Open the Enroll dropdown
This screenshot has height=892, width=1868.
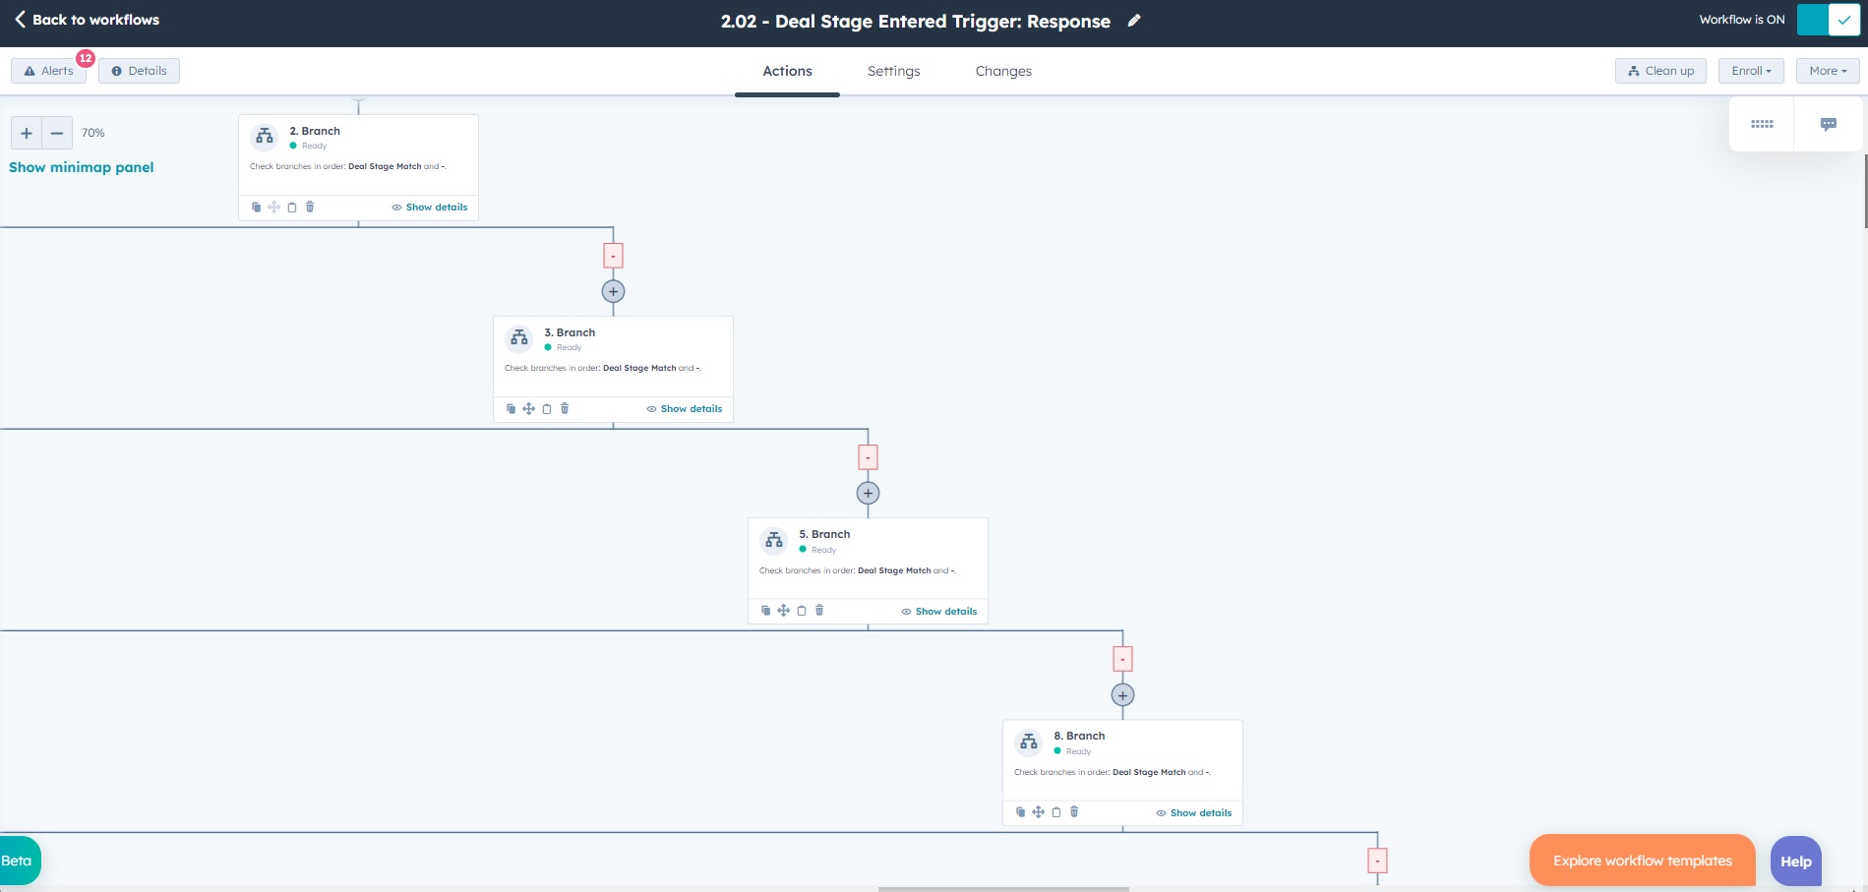pos(1750,70)
